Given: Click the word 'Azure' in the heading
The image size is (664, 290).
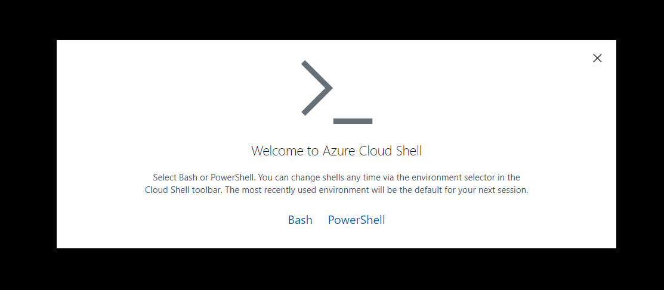Looking at the screenshot, I should (x=339, y=151).
